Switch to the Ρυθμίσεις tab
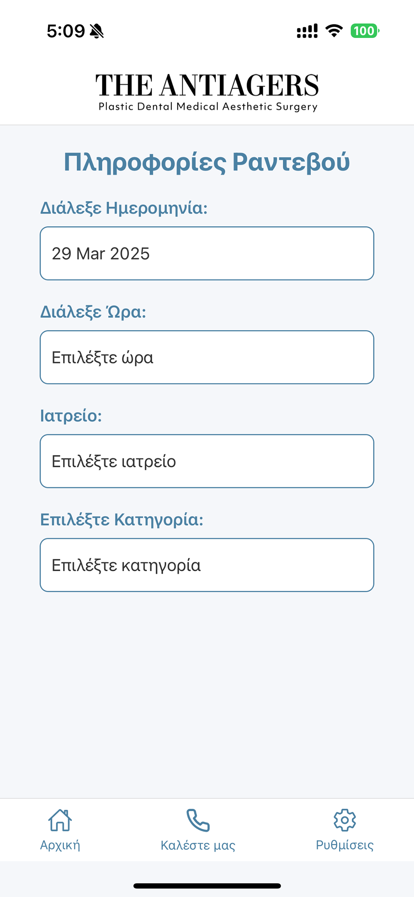The height and width of the screenshot is (897, 414). (344, 830)
